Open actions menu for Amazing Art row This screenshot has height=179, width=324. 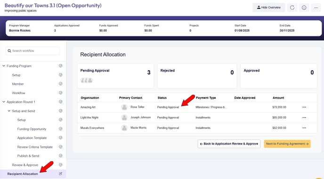pyautogui.click(x=304, y=107)
